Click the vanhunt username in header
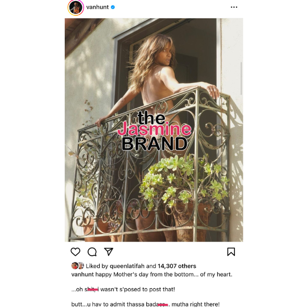308x308 pixels. point(98,7)
